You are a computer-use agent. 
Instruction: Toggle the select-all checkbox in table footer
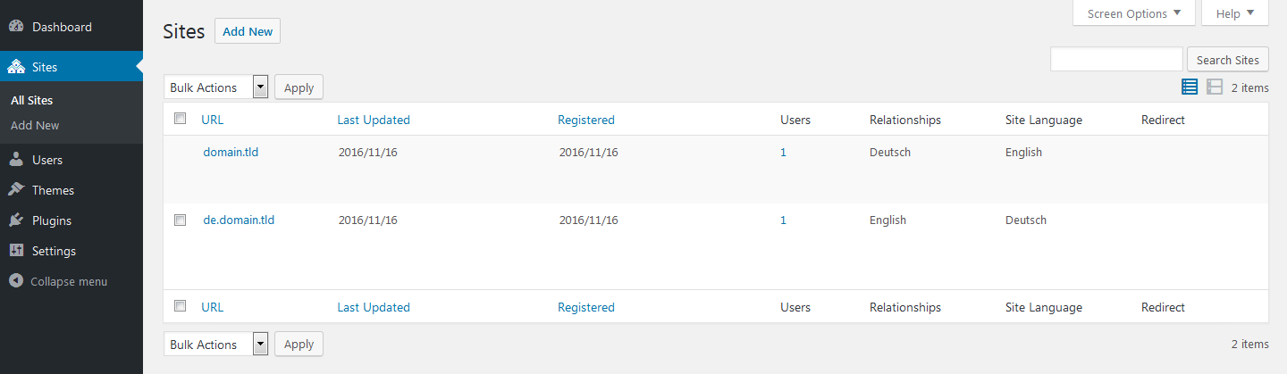[181, 306]
